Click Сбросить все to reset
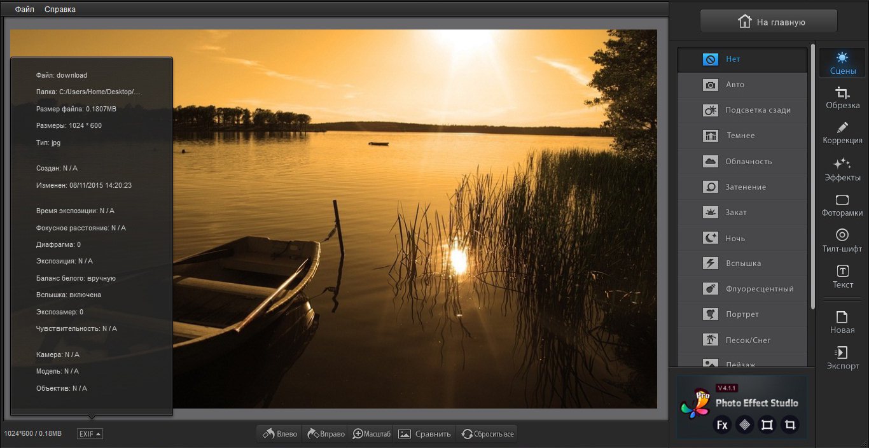Viewport: 869px width, 448px height. (x=487, y=434)
